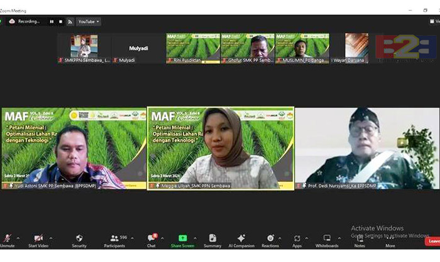Expand Whiteboards options arrow
440x262 pixels.
point(339,238)
